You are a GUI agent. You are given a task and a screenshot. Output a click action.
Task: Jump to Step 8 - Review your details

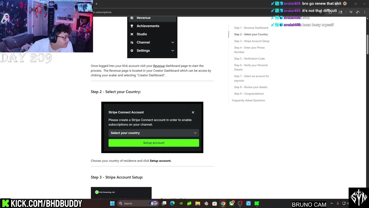251,87
